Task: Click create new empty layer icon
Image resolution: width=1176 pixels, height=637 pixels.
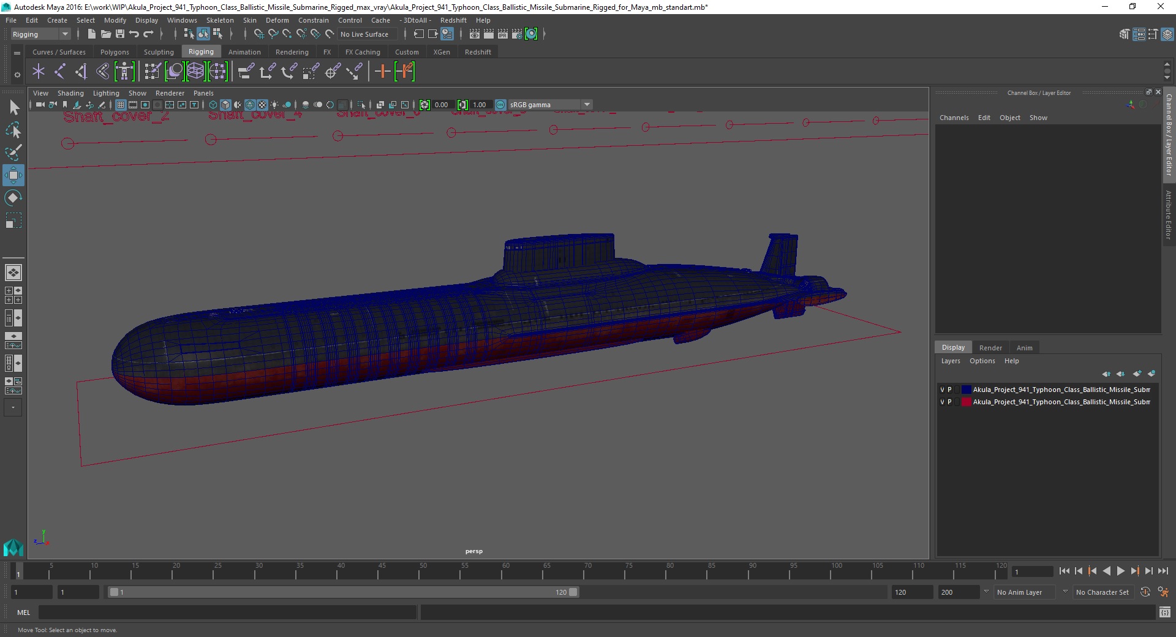Action: coord(1137,374)
